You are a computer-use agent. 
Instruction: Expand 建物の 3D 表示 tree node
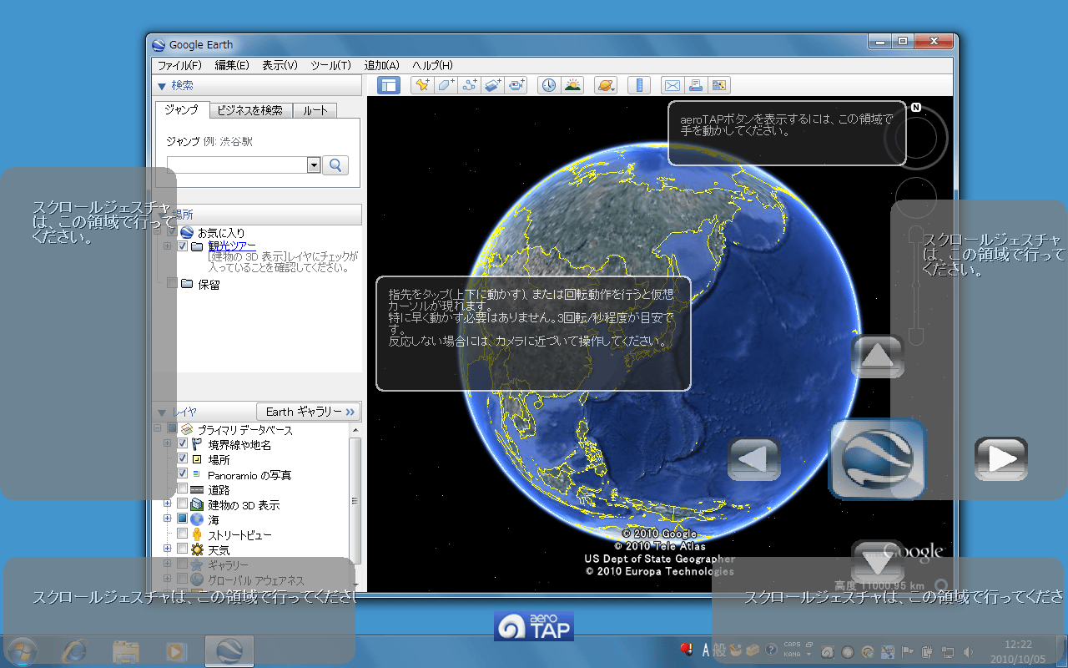(x=168, y=504)
